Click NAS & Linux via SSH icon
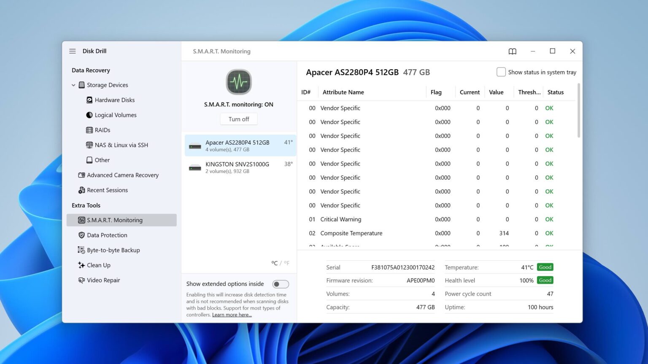The width and height of the screenshot is (648, 364). (x=89, y=145)
